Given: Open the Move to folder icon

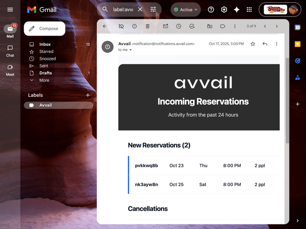Looking at the screenshot, I should tap(210, 26).
